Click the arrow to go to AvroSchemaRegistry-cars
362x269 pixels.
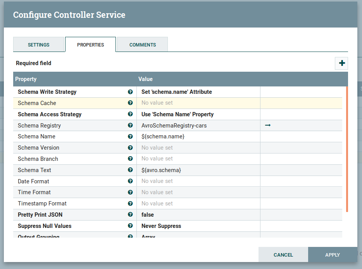(267, 125)
